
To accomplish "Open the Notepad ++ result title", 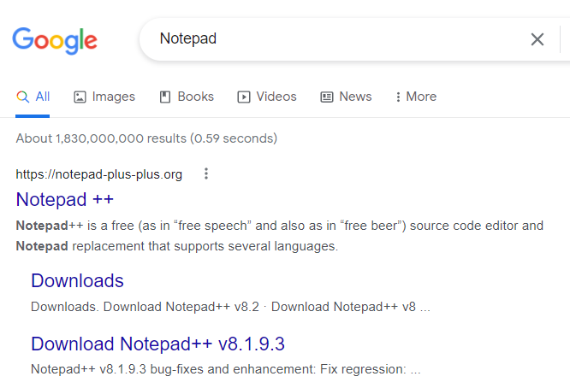I will tap(65, 200).
